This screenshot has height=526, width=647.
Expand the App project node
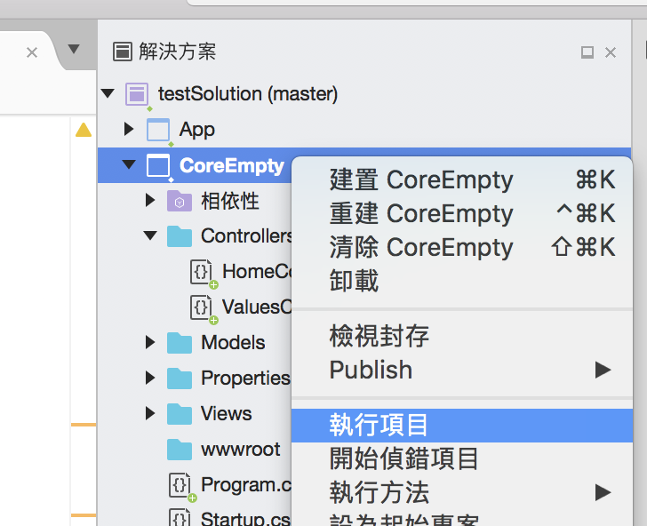point(129,129)
